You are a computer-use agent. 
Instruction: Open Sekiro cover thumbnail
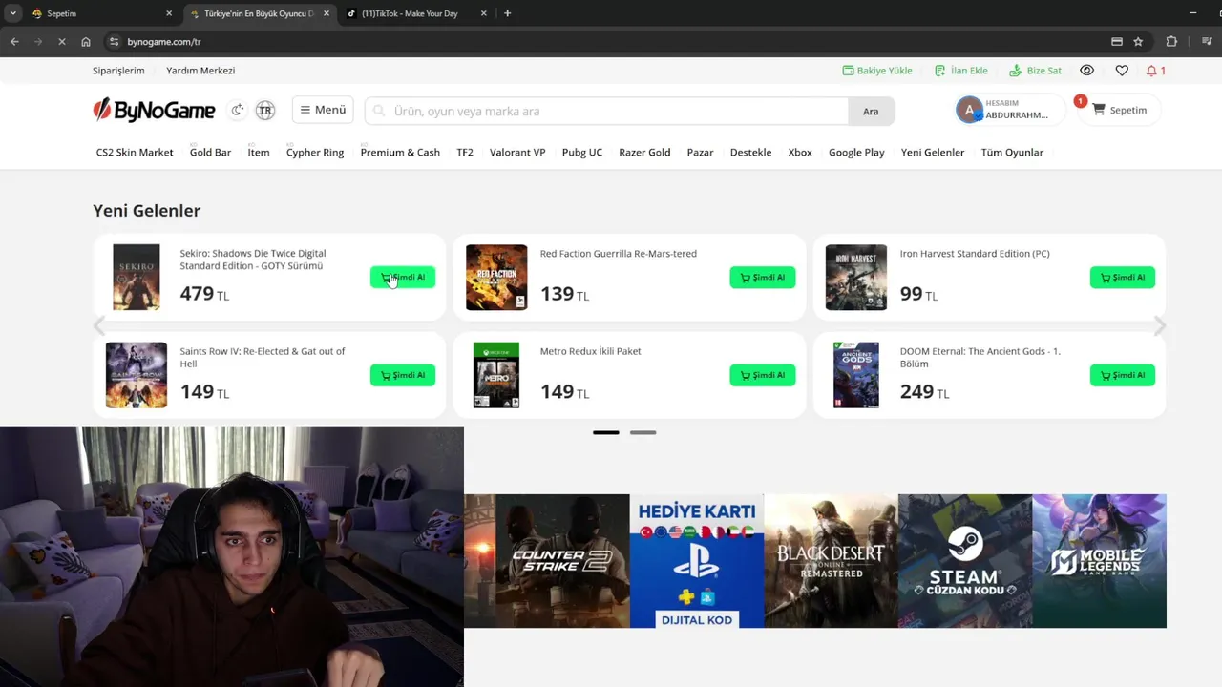tap(137, 277)
